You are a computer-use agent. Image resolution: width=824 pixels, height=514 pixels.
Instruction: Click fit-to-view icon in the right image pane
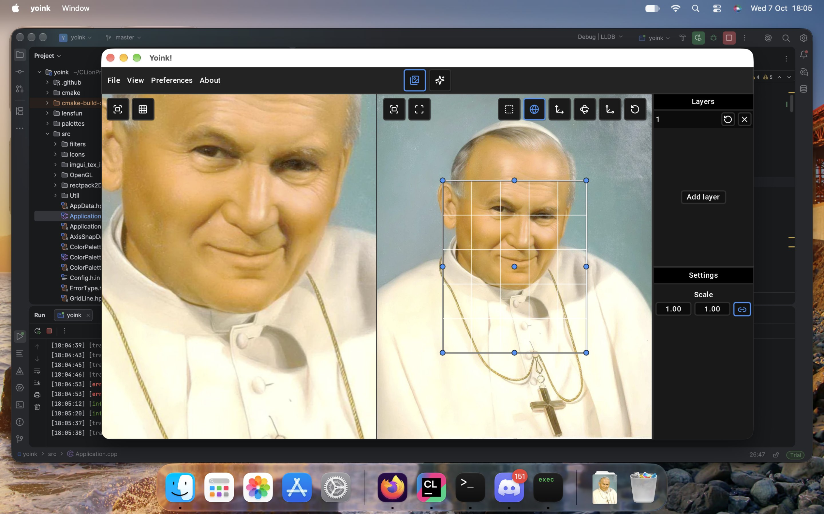pyautogui.click(x=394, y=109)
